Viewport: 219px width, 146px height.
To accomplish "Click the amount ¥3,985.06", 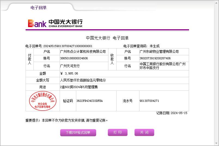I will coord(69,73).
